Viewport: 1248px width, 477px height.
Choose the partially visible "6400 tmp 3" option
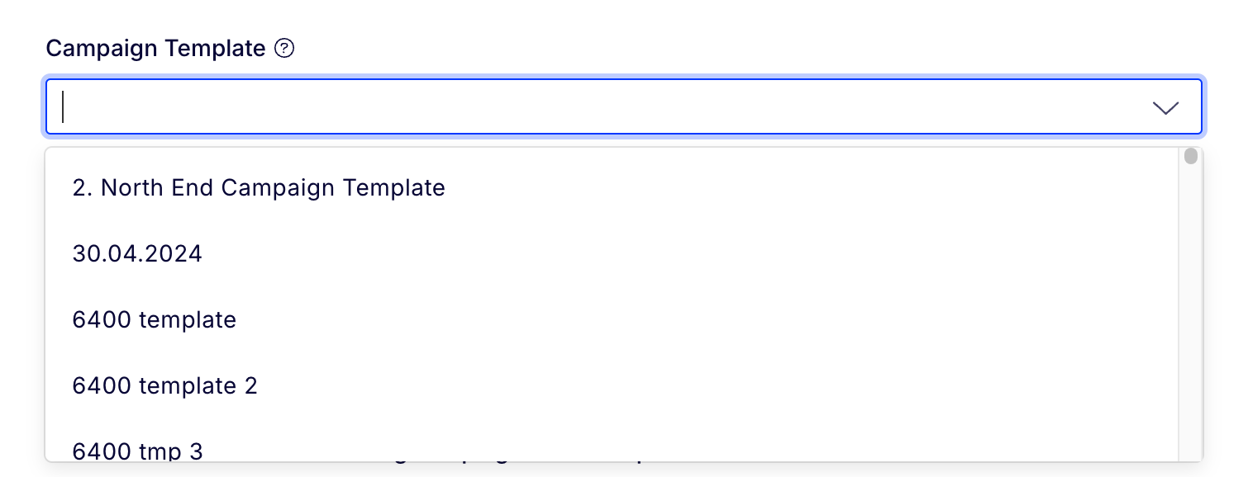[612, 441]
